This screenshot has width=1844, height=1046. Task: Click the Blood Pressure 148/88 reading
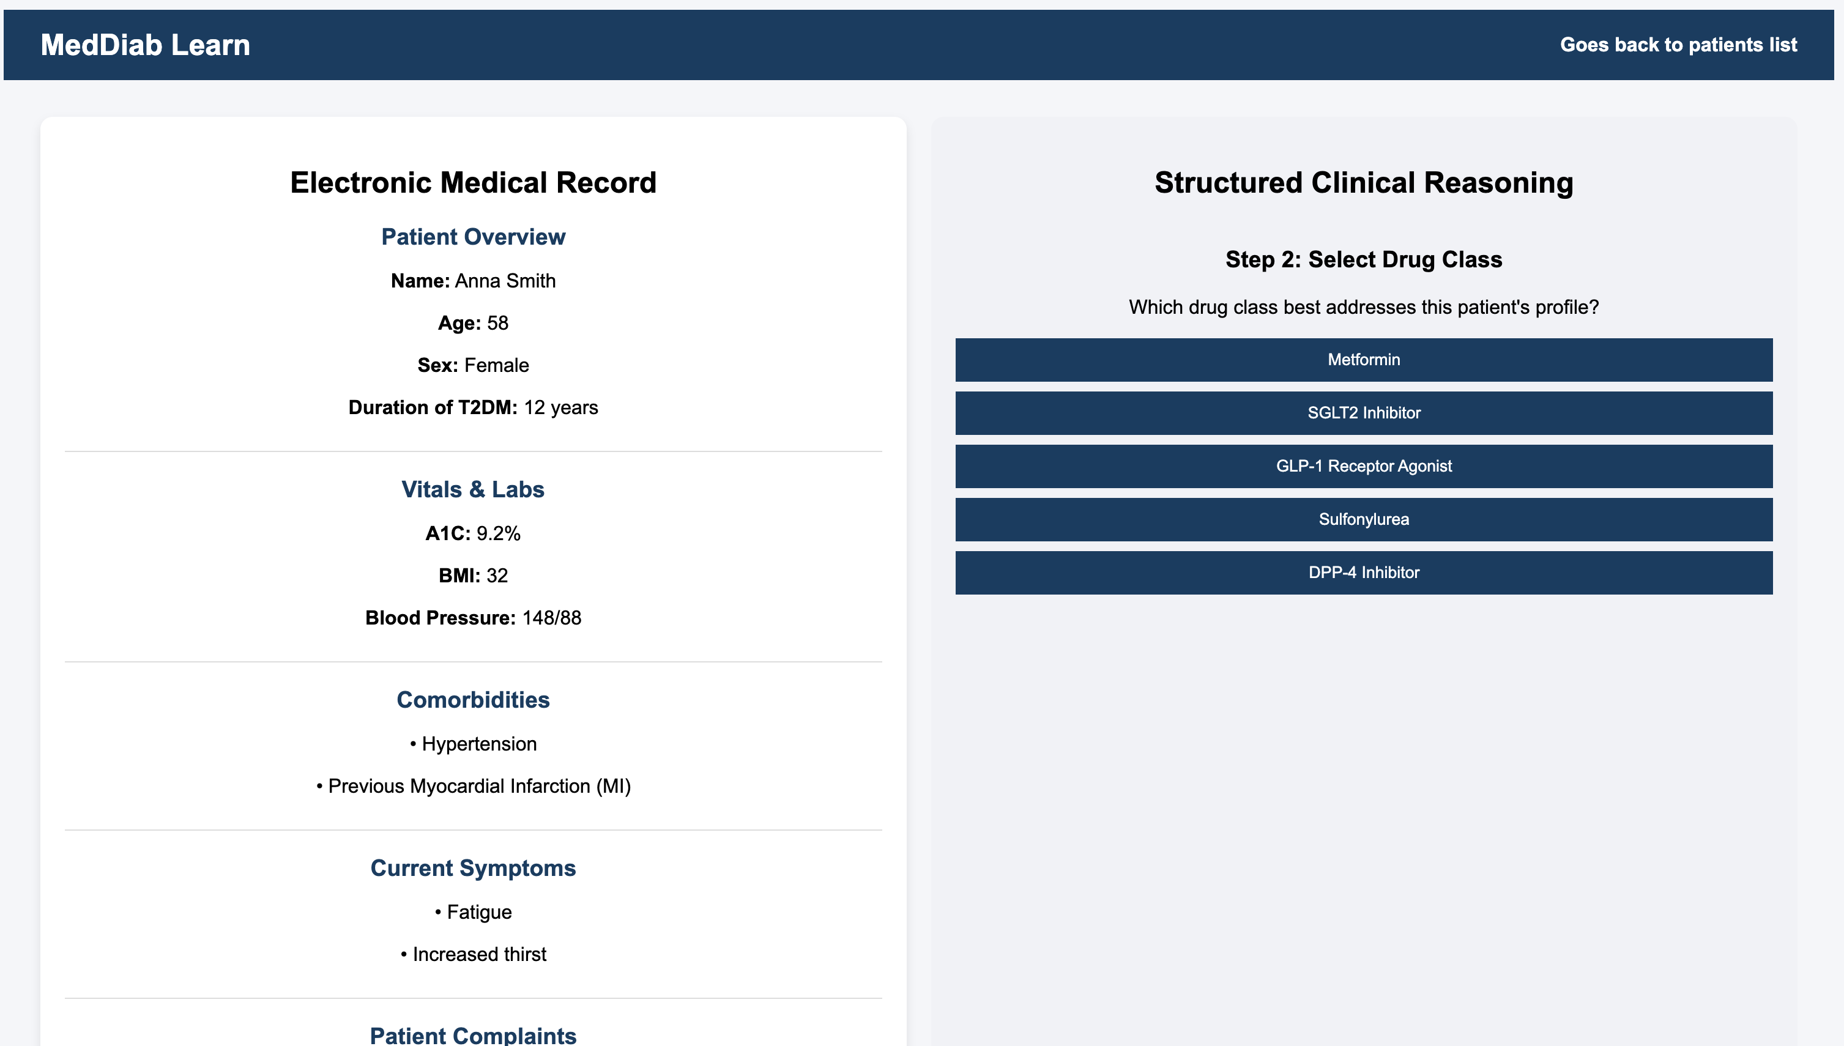(x=473, y=618)
